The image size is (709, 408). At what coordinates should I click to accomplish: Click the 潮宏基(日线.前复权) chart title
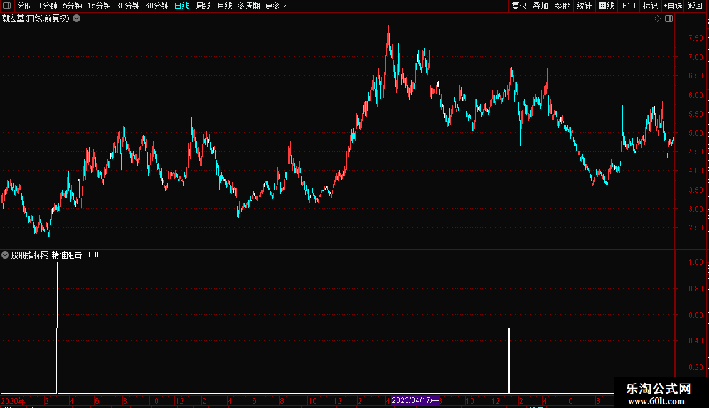[36, 19]
